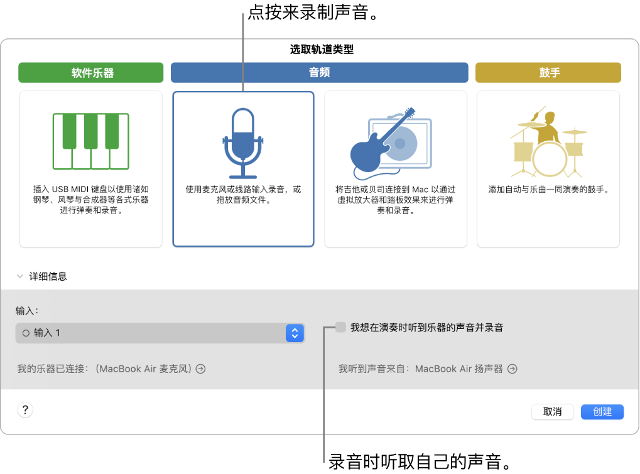Screen dimensions: 640x474
Task: Open settings arrow after MacBook Air 扬声器
Action: [x=512, y=369]
